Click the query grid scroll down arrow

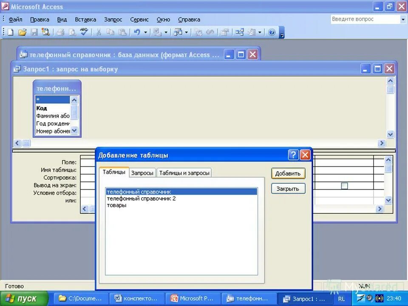coord(388,200)
